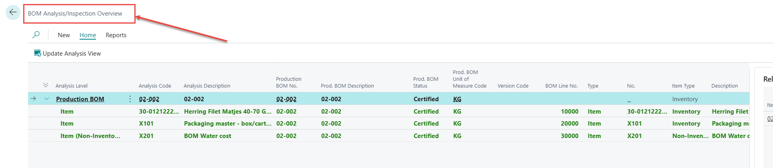This screenshot has width=773, height=168.
Task: Select the X101 Packaging master row
Action: click(227, 124)
